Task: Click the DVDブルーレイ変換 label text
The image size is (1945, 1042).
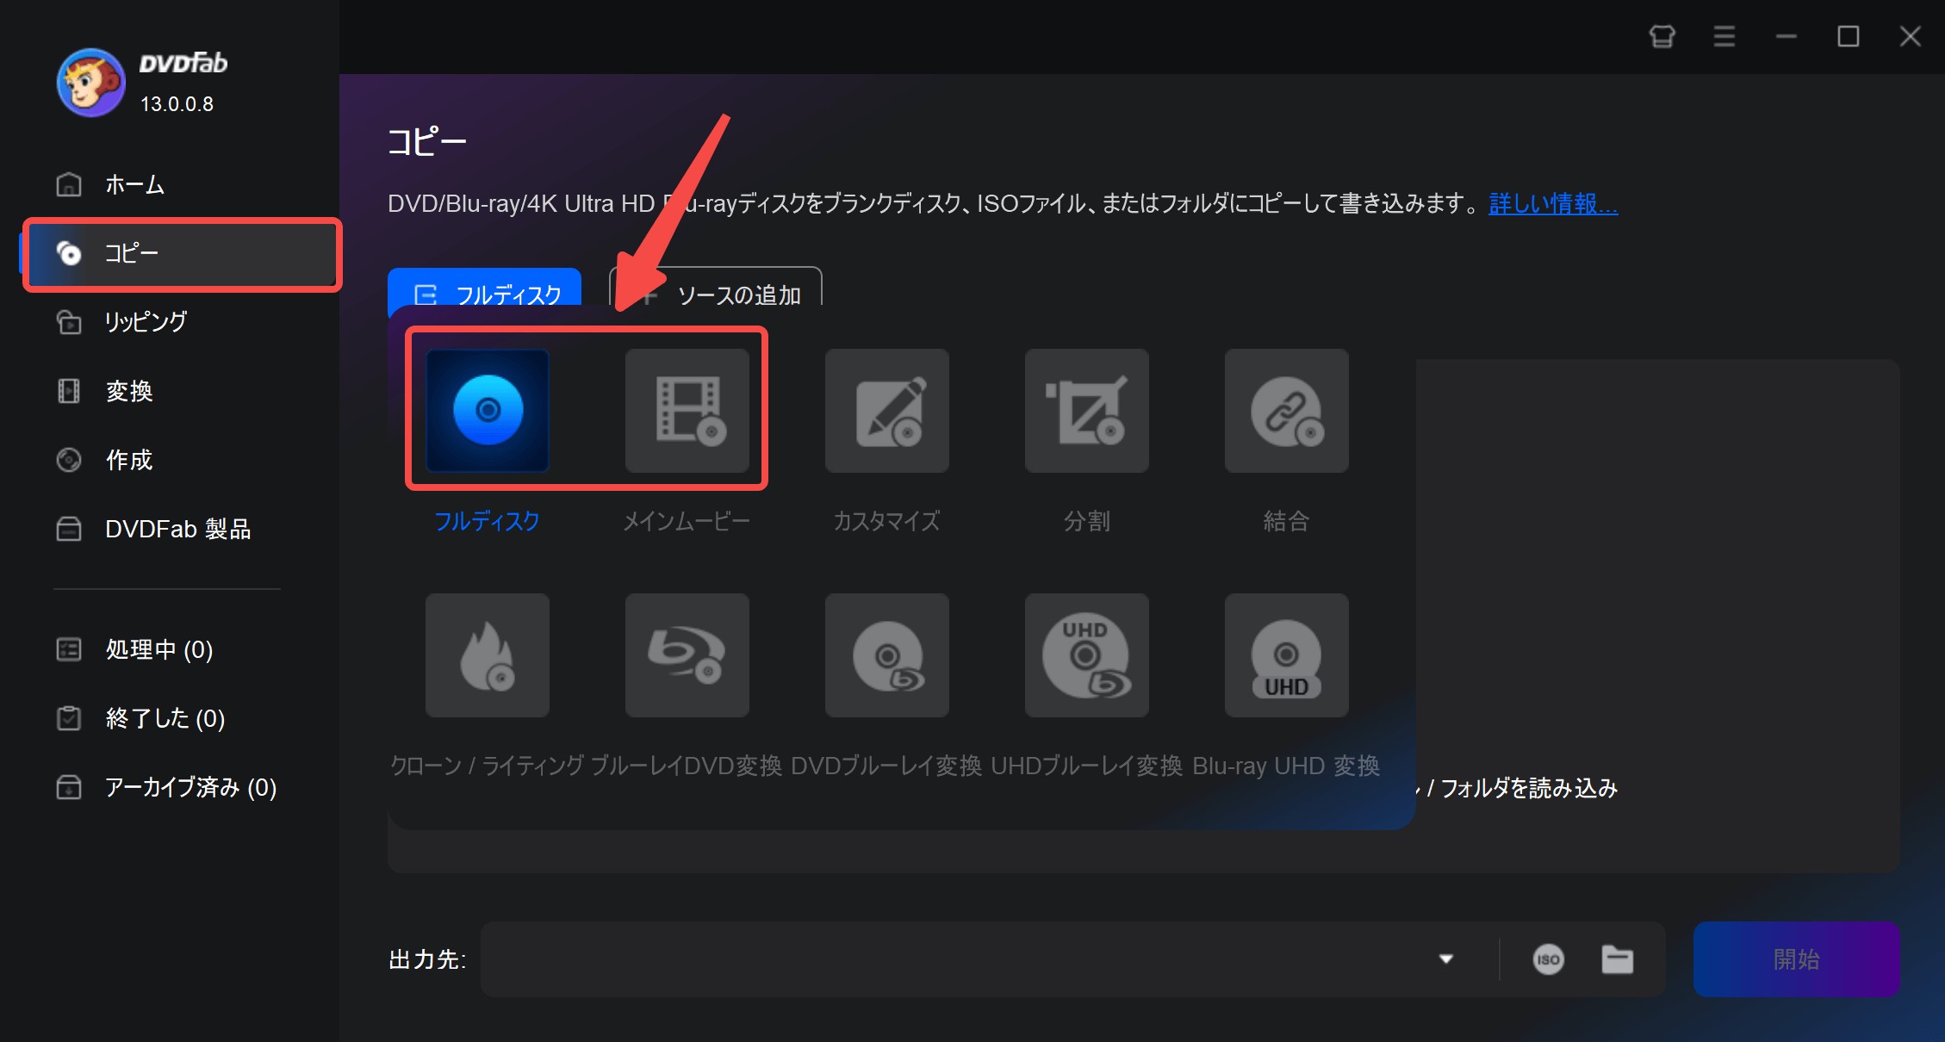Action: [886, 766]
